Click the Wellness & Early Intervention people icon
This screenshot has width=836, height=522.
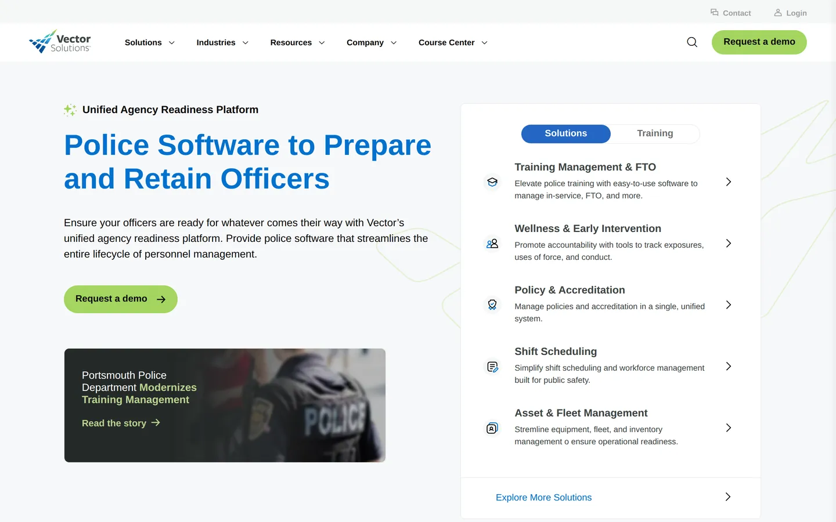pos(492,244)
